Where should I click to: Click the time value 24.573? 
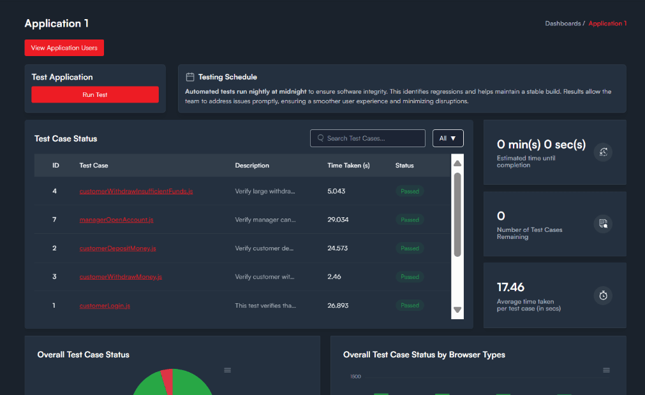pos(337,248)
